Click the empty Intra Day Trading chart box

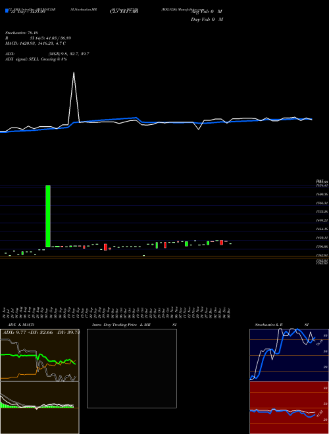coord(132,368)
